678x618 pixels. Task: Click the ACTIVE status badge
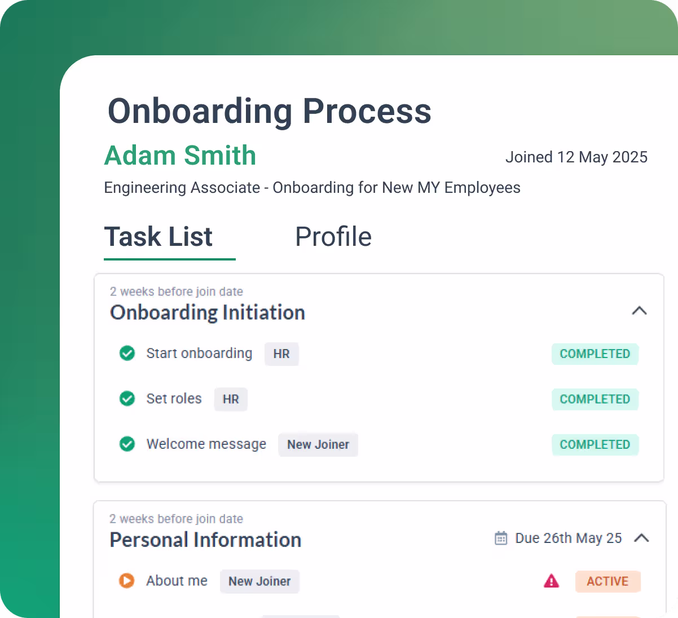(607, 581)
